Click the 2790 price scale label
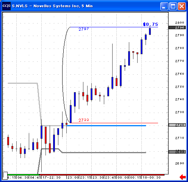188x182 pixels. point(180,35)
